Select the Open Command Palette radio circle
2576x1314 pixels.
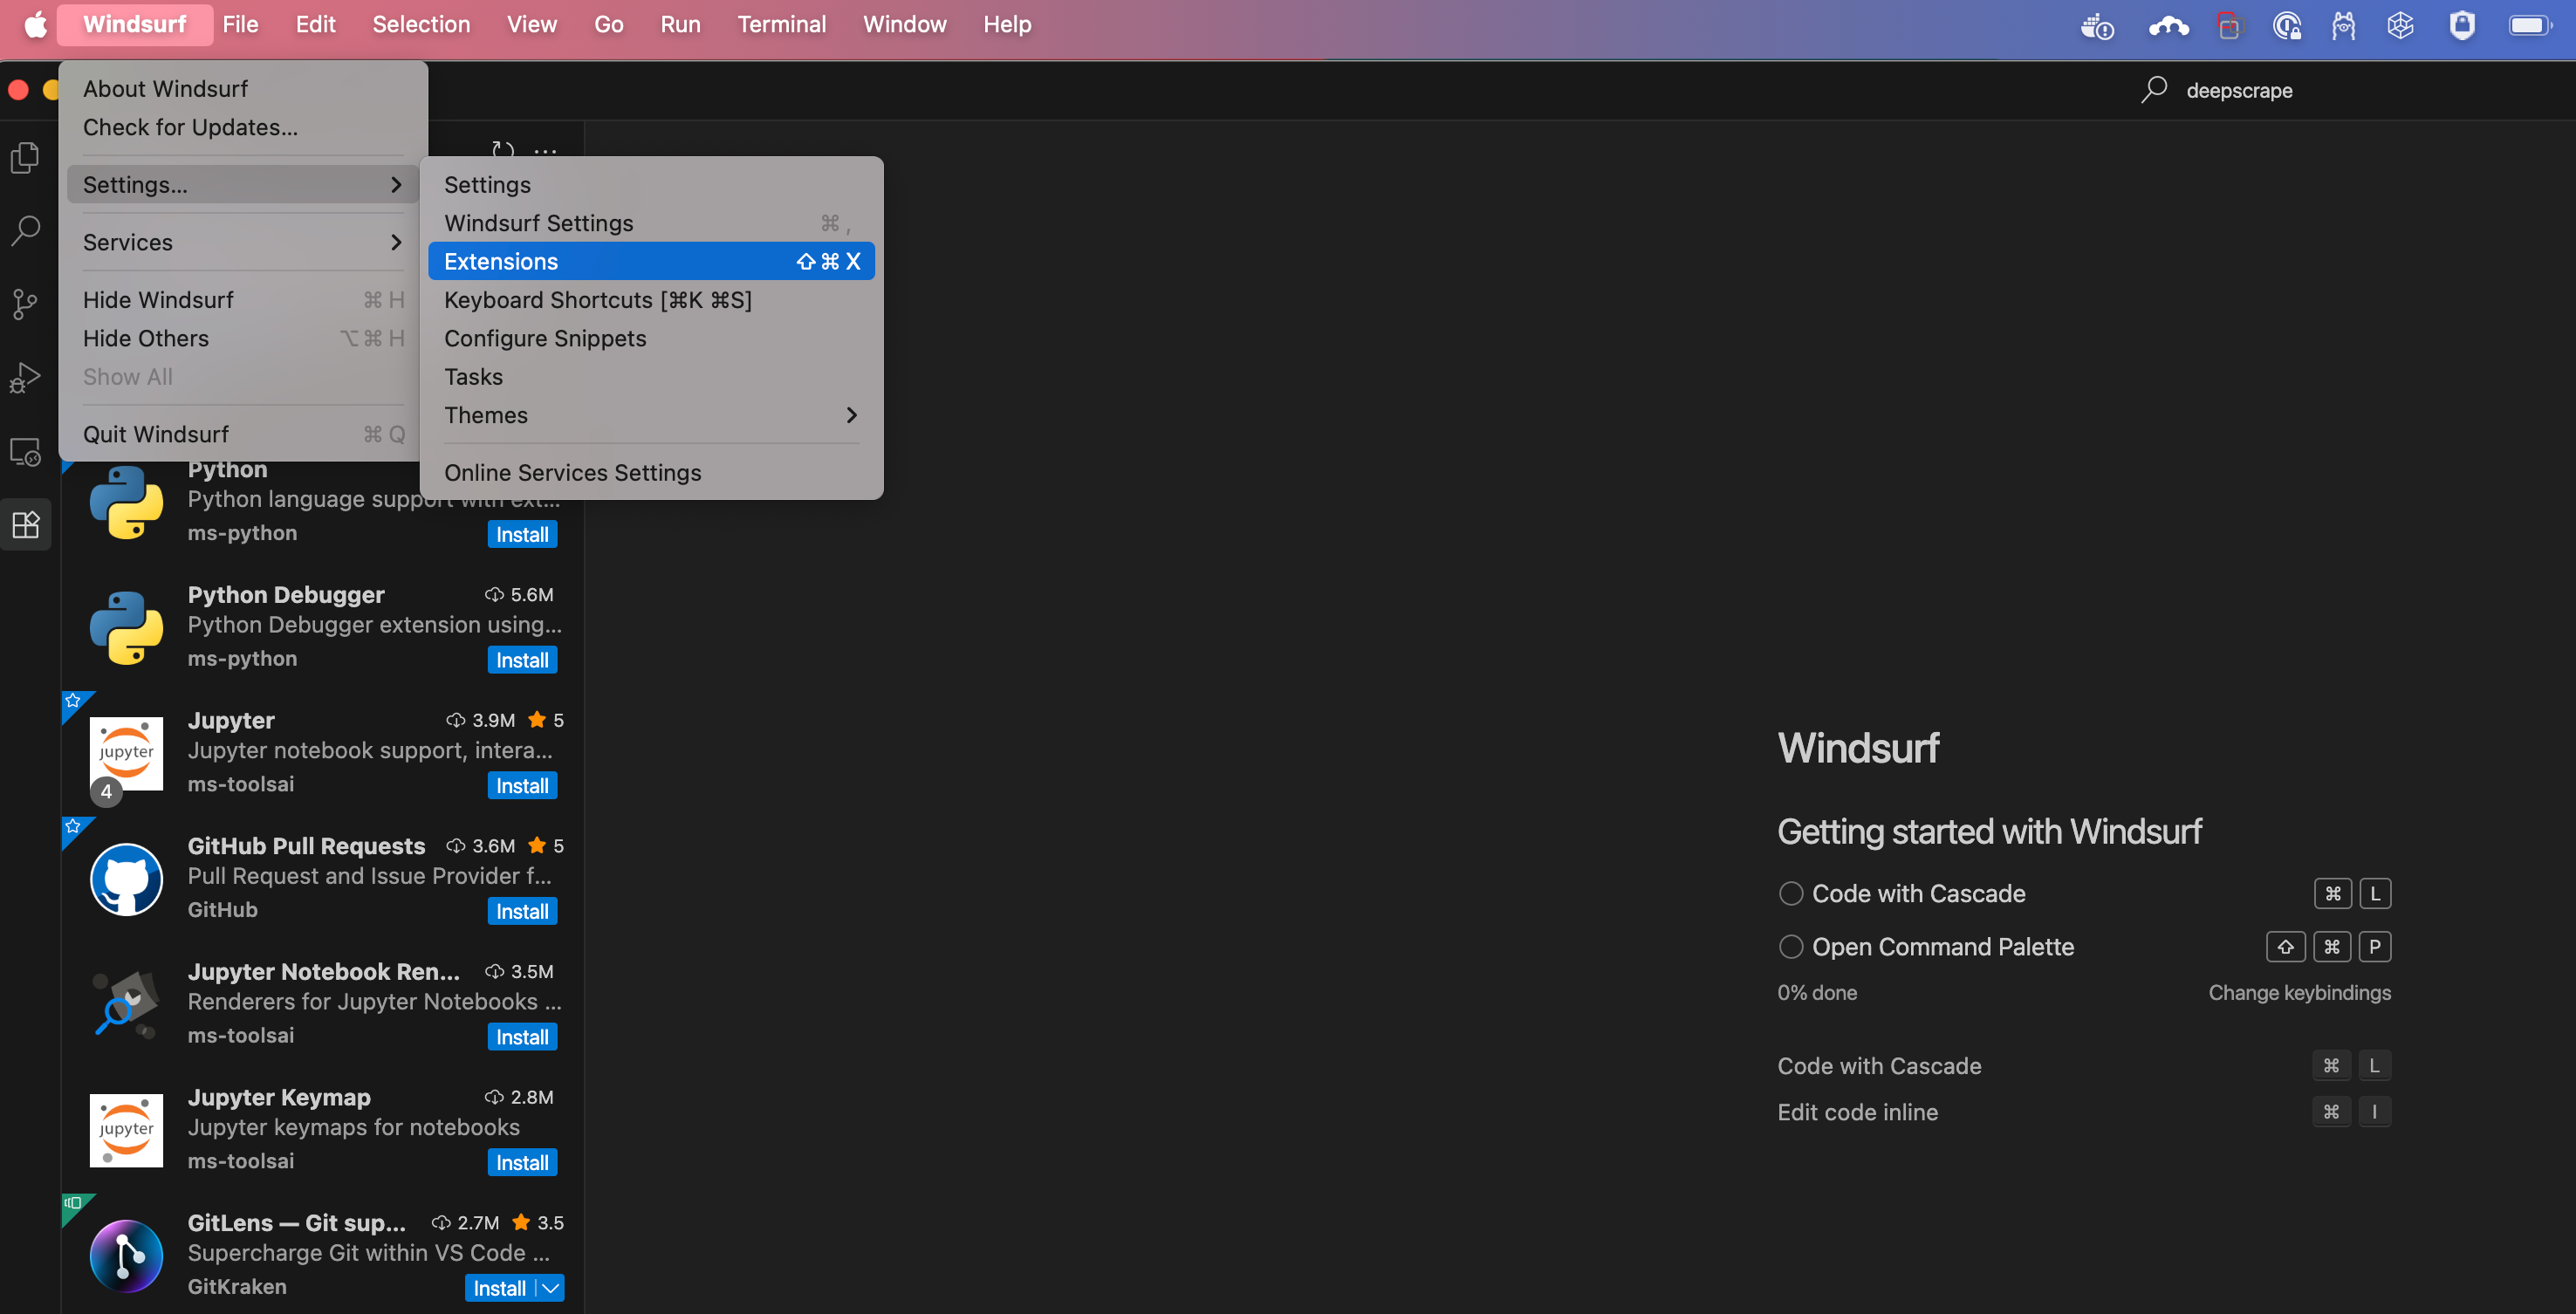click(x=1790, y=946)
